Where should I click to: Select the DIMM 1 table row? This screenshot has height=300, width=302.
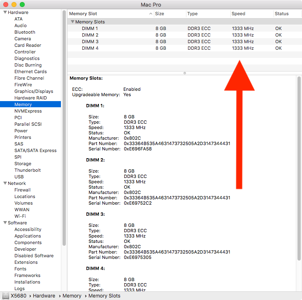pyautogui.click(x=184, y=28)
